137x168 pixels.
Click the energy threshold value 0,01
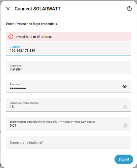click(x=13, y=125)
